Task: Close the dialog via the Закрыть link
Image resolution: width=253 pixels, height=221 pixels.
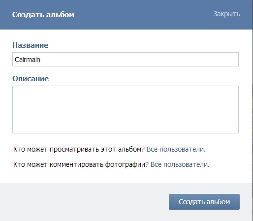Action: tap(227, 14)
